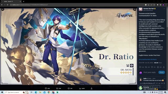Image resolution: width=168 pixels, height=94 pixels.
Task: Open the Honkai: Star Rail account name
Action: click(149, 9)
